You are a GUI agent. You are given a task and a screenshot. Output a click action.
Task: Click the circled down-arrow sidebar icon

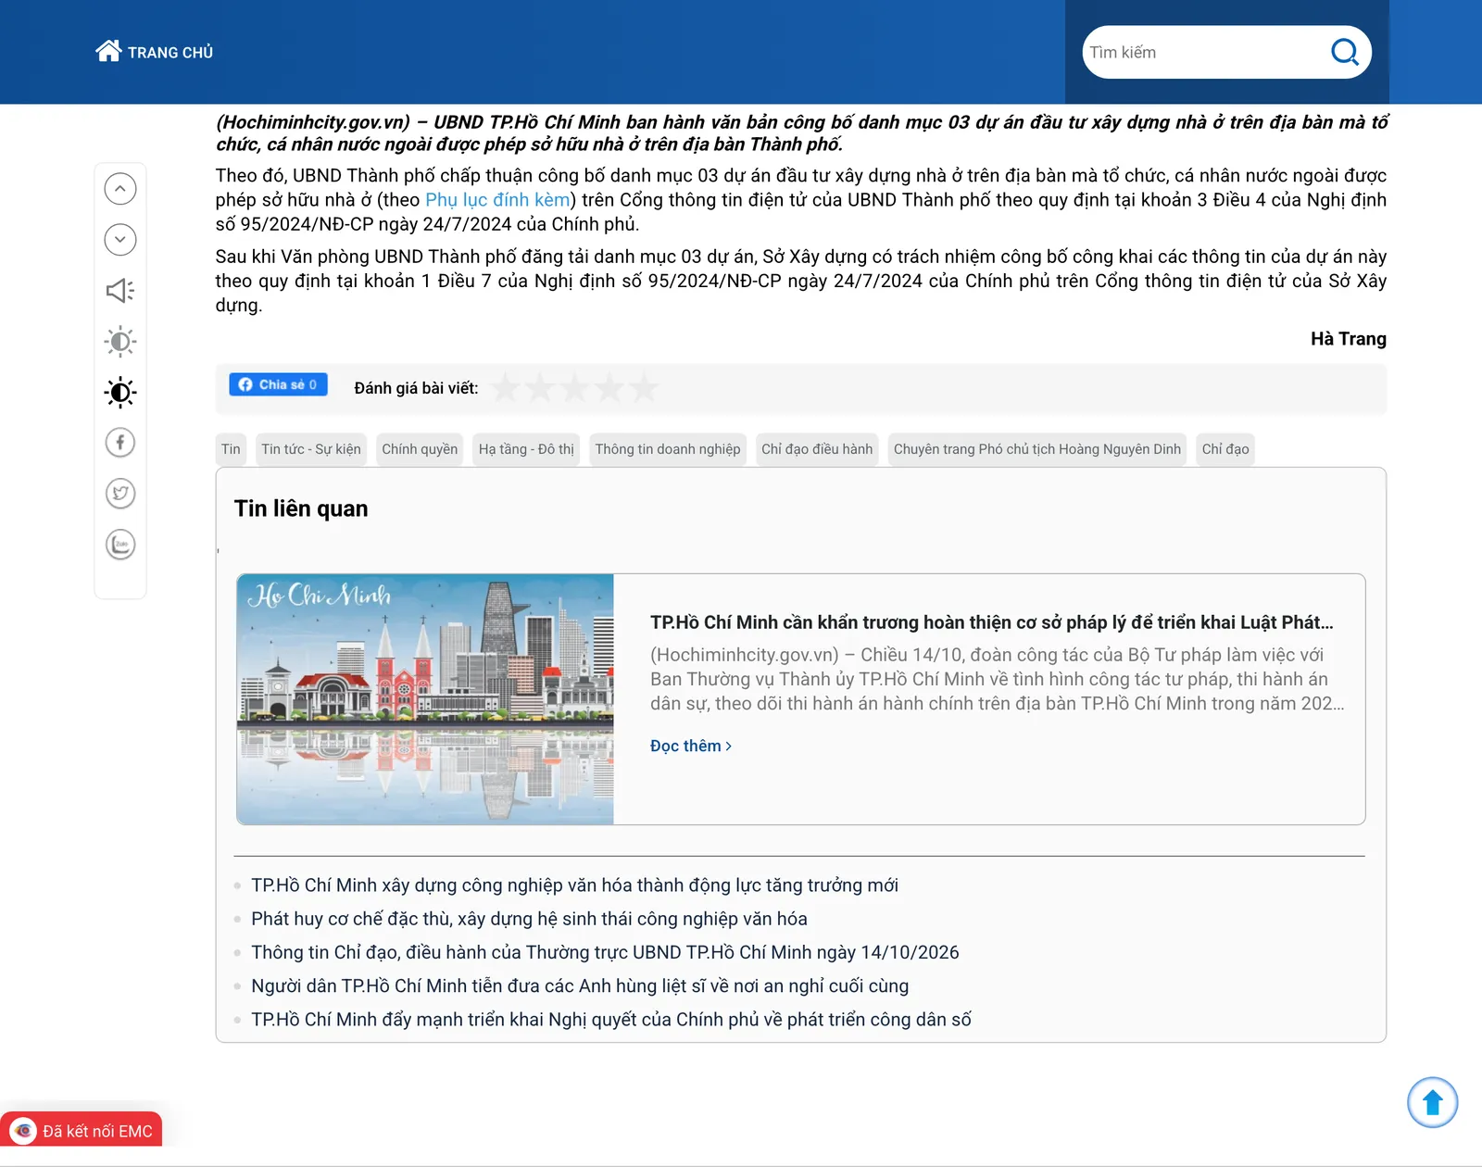[120, 240]
